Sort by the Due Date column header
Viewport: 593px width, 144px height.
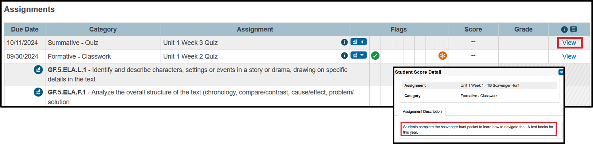click(x=25, y=29)
